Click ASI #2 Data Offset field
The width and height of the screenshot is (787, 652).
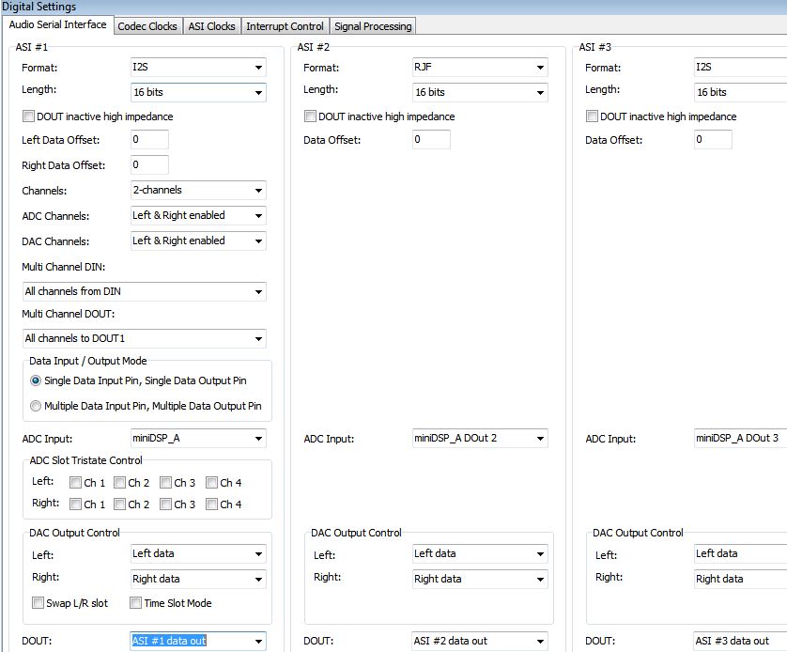pyautogui.click(x=431, y=140)
